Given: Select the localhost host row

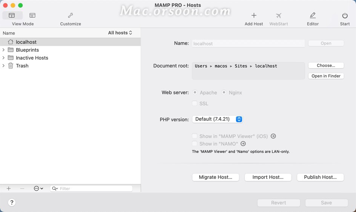Looking at the screenshot, I should pyautogui.click(x=71, y=42).
